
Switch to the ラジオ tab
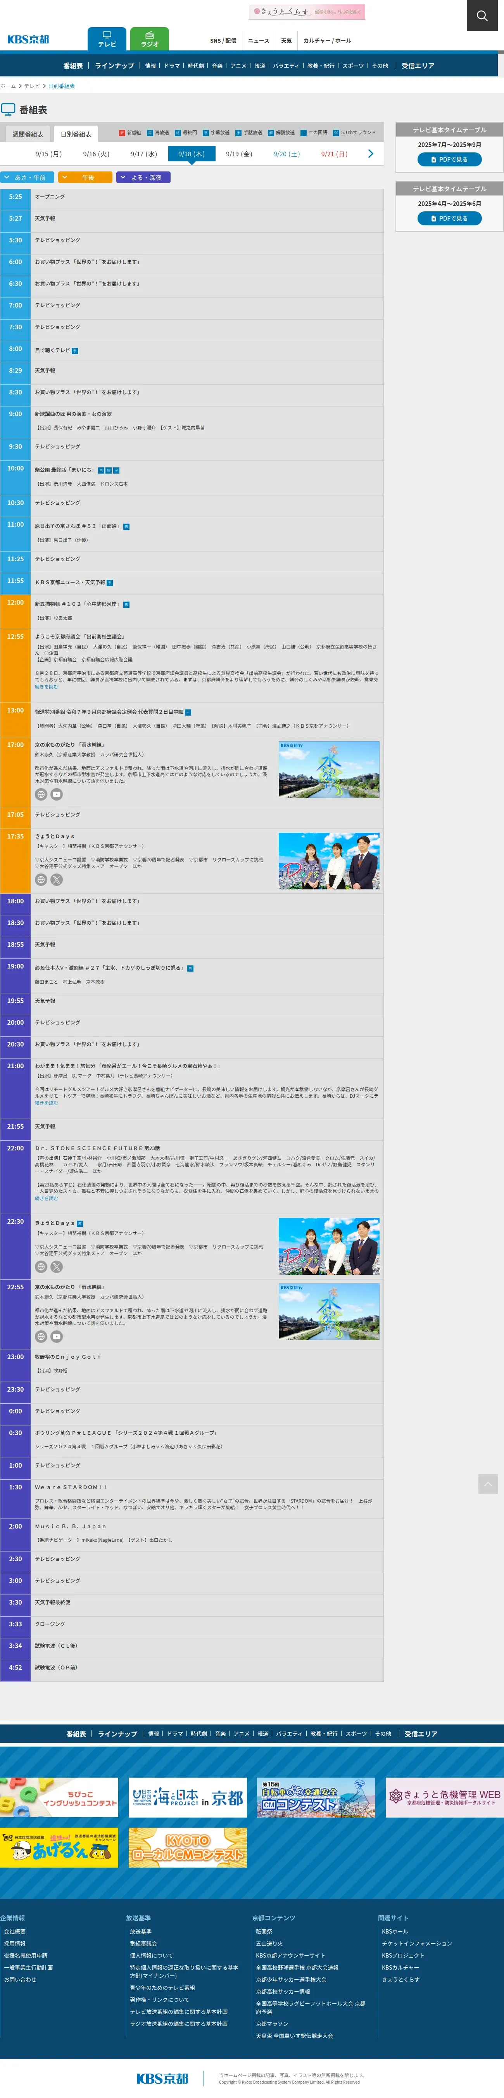150,39
